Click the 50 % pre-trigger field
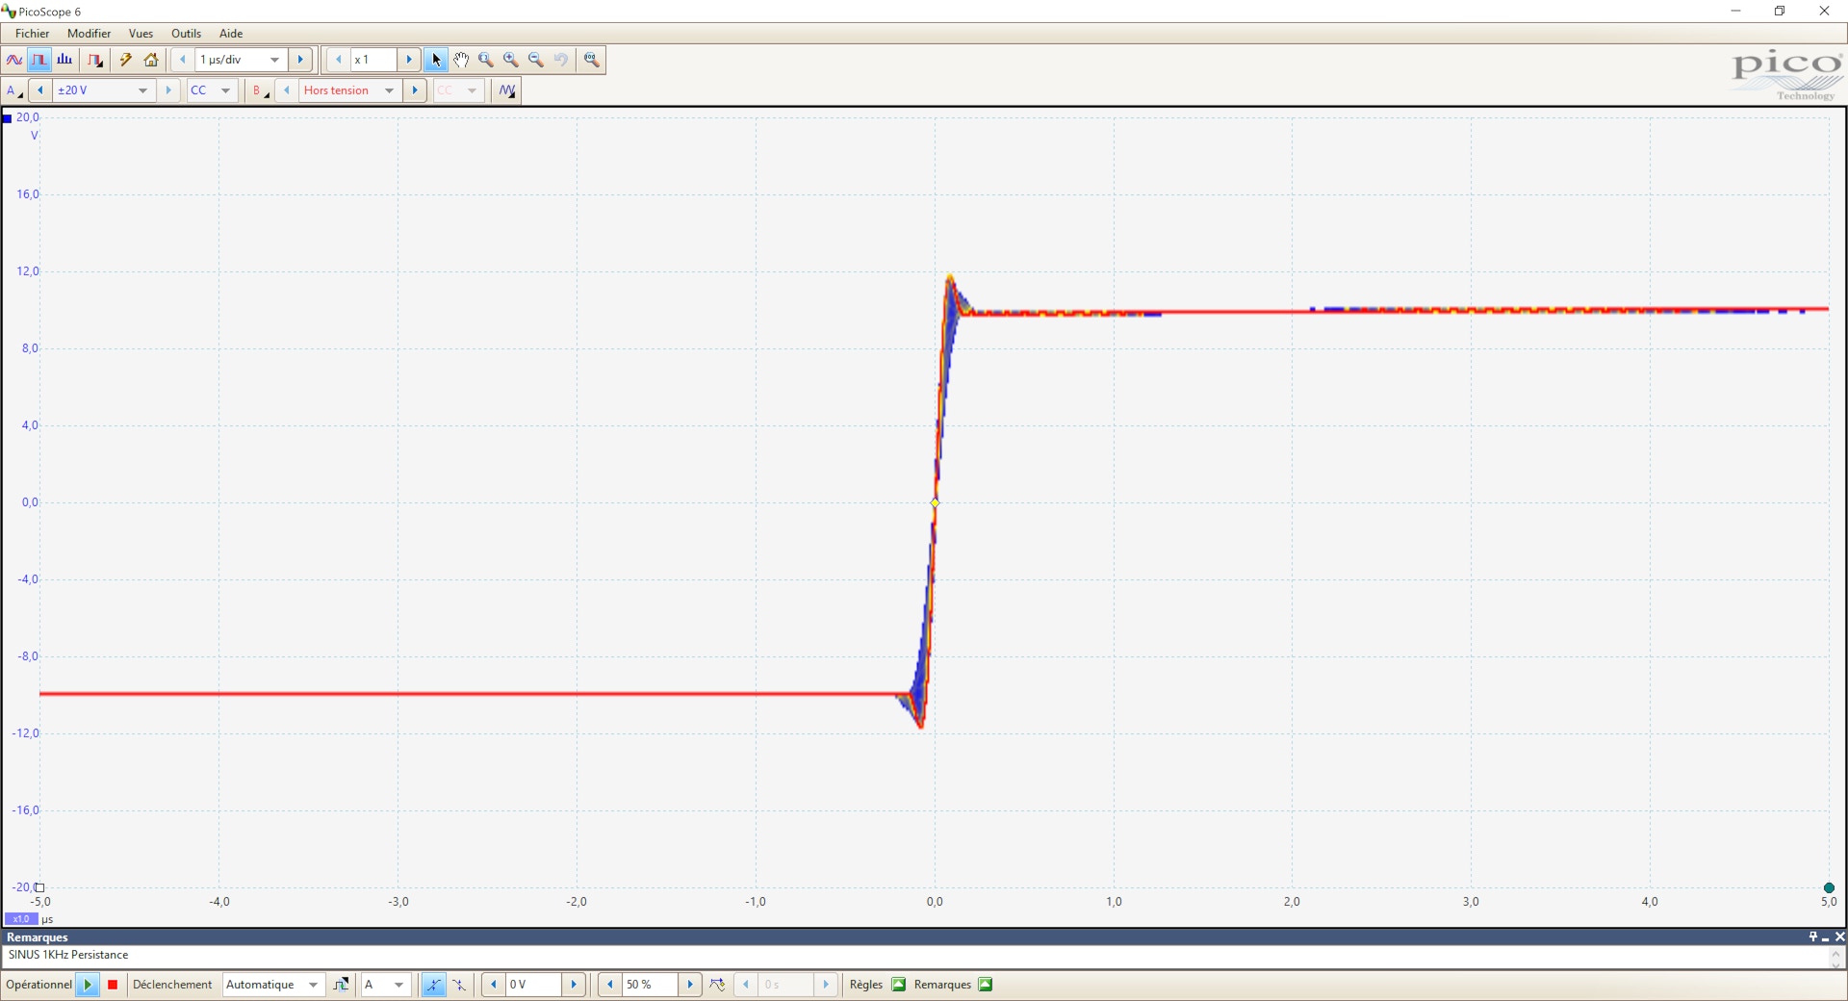The height and width of the screenshot is (1001, 1848). (651, 985)
